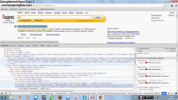Select div.b-body-items breadcrumb
Screen dimensions: 178x100
pos(61,93)
